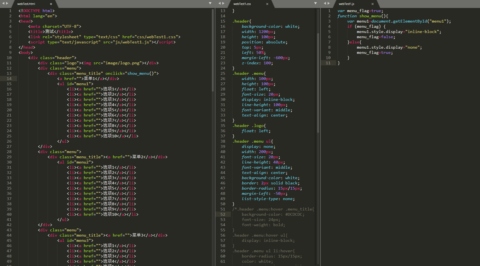The width and height of the screenshot is (480, 266).
Task: Click the 'z-index: 100;' CSS declaration
Action: pos(257,63)
